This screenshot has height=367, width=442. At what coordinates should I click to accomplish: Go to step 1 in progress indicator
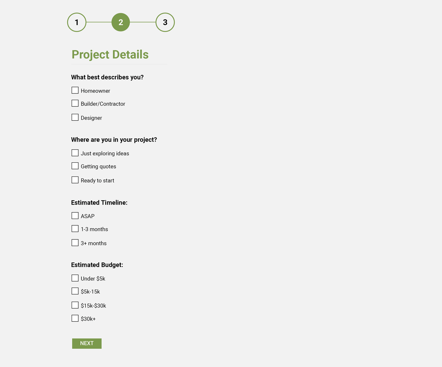pos(77,22)
